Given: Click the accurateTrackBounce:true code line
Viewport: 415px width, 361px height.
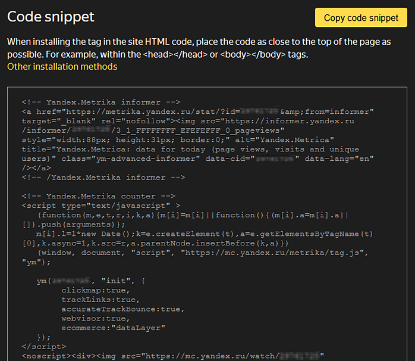Looking at the screenshot, I should point(122,309).
